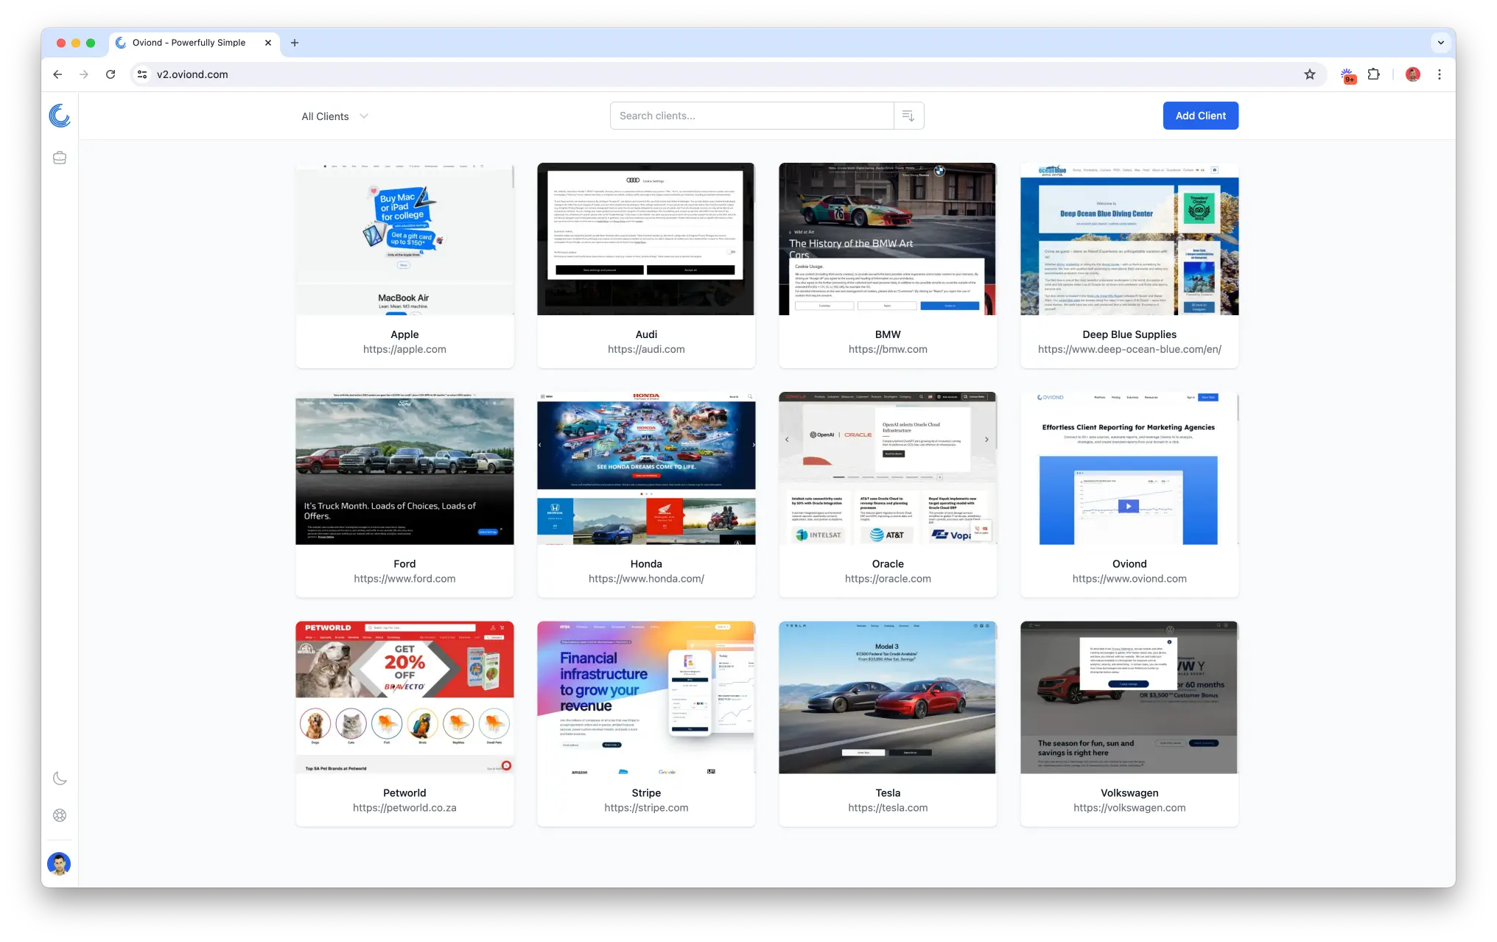Viewport: 1497px width, 942px height.
Task: Open the user profile avatar in sidebar
Action: tap(59, 863)
